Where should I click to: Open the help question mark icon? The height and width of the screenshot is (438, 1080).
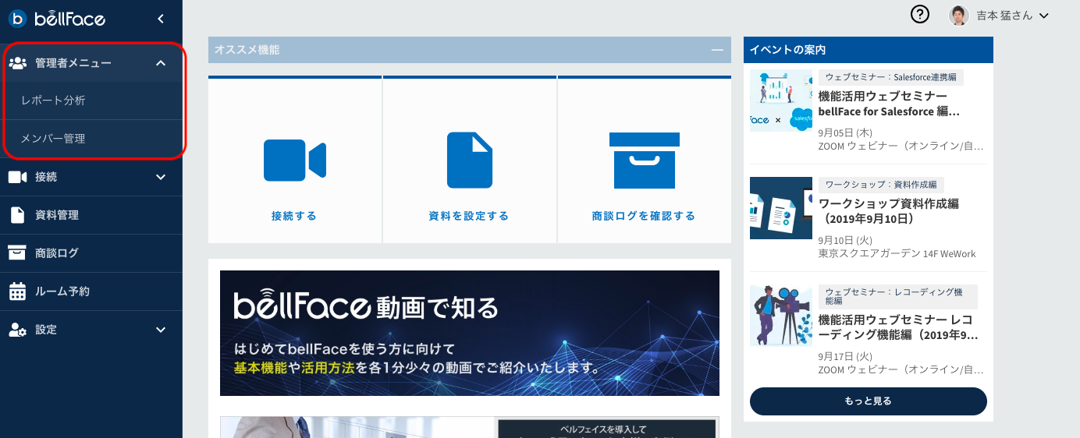920,15
